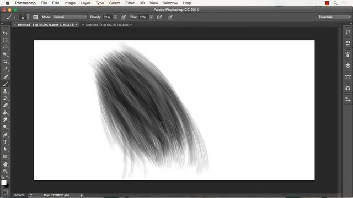Click the Flow value field
The image size is (353, 198).
point(143,17)
